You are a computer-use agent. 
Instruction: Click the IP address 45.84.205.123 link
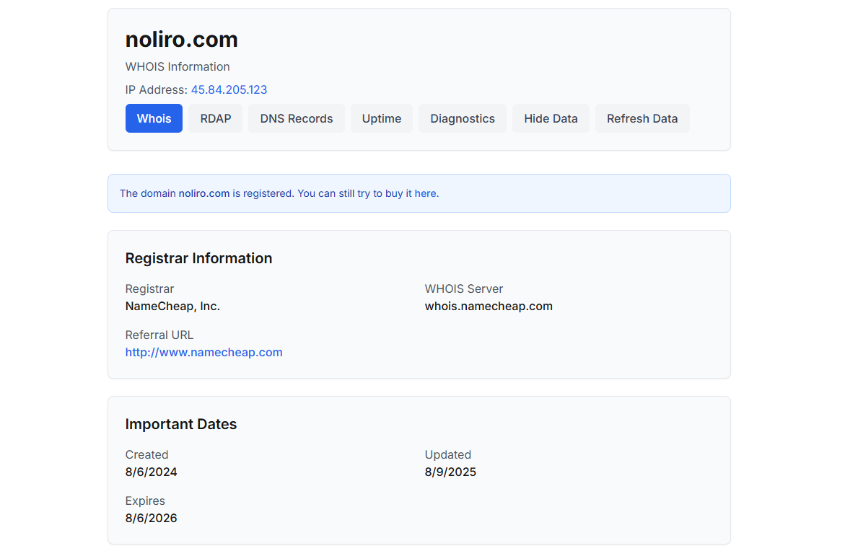229,89
